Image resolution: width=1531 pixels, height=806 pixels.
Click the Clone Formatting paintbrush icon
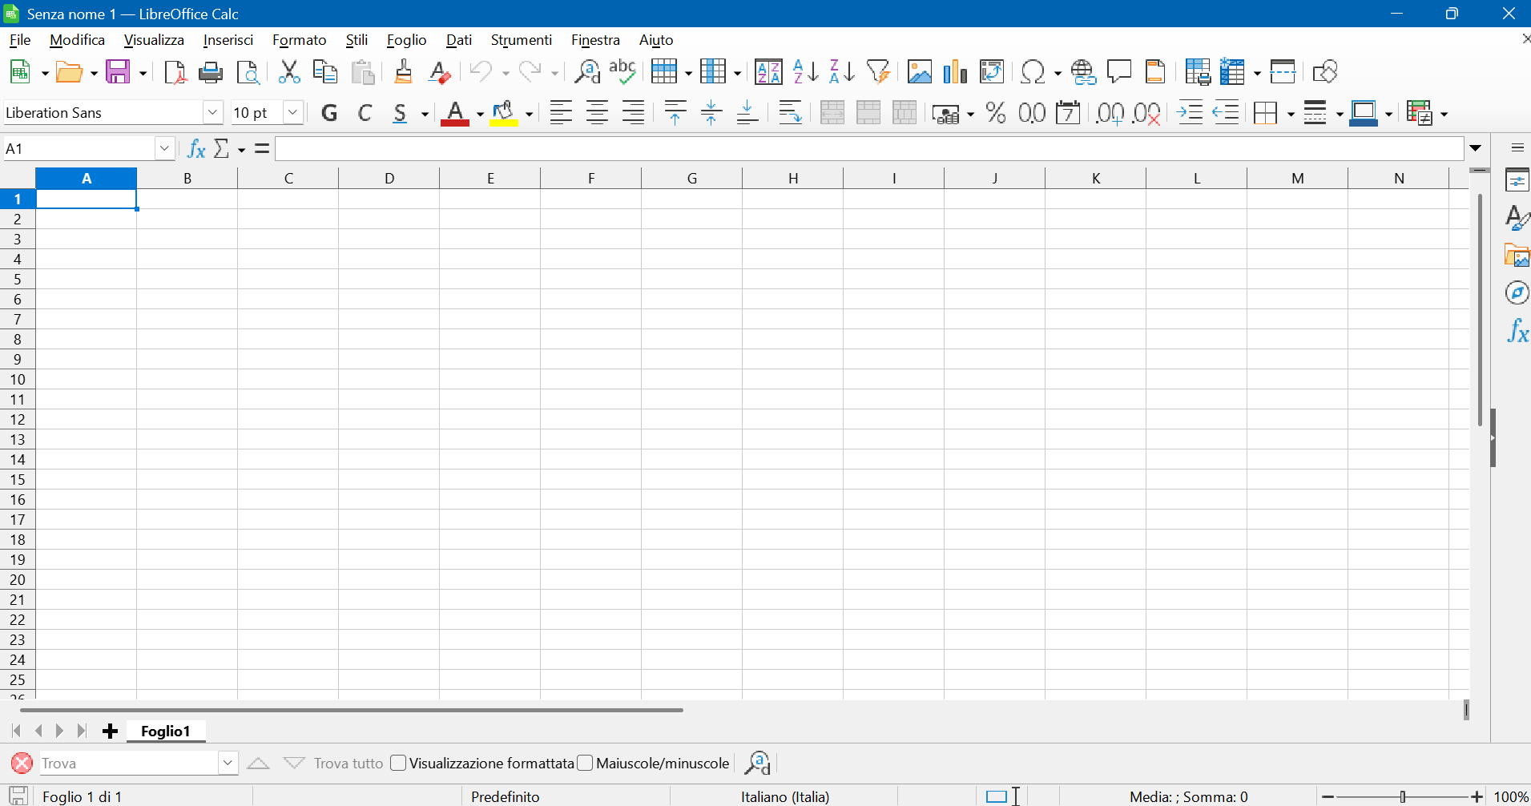tap(403, 72)
